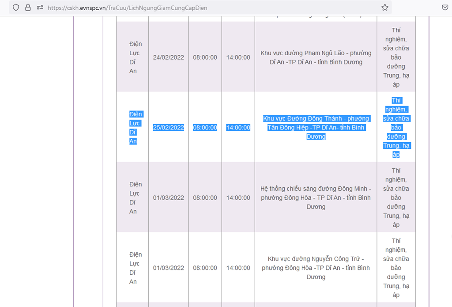This screenshot has width=452, height=307.
Task: Click 01/03/2022 in Đông Minh row
Action: coord(168,197)
